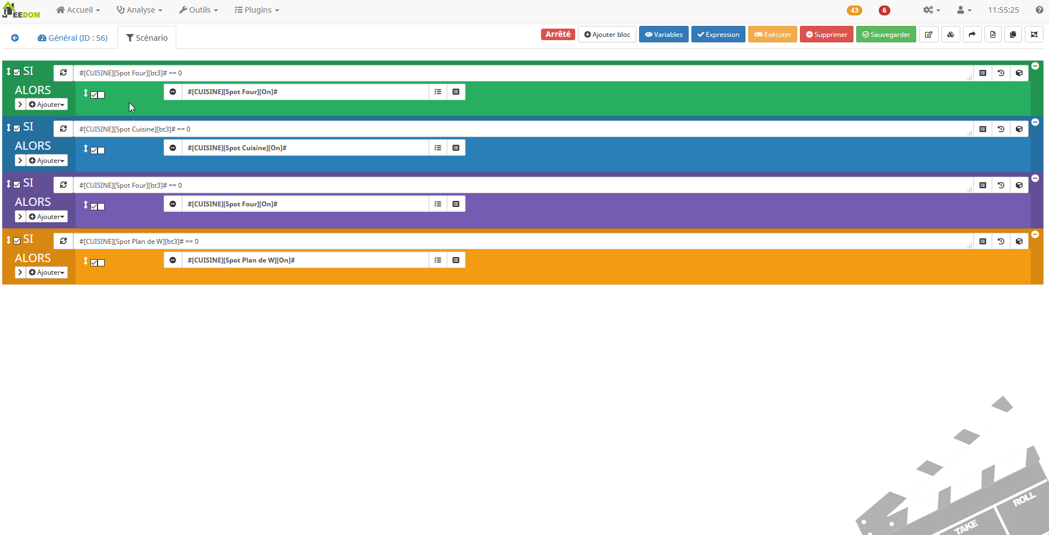Click chevron button under ALORS in green block

tap(20, 105)
